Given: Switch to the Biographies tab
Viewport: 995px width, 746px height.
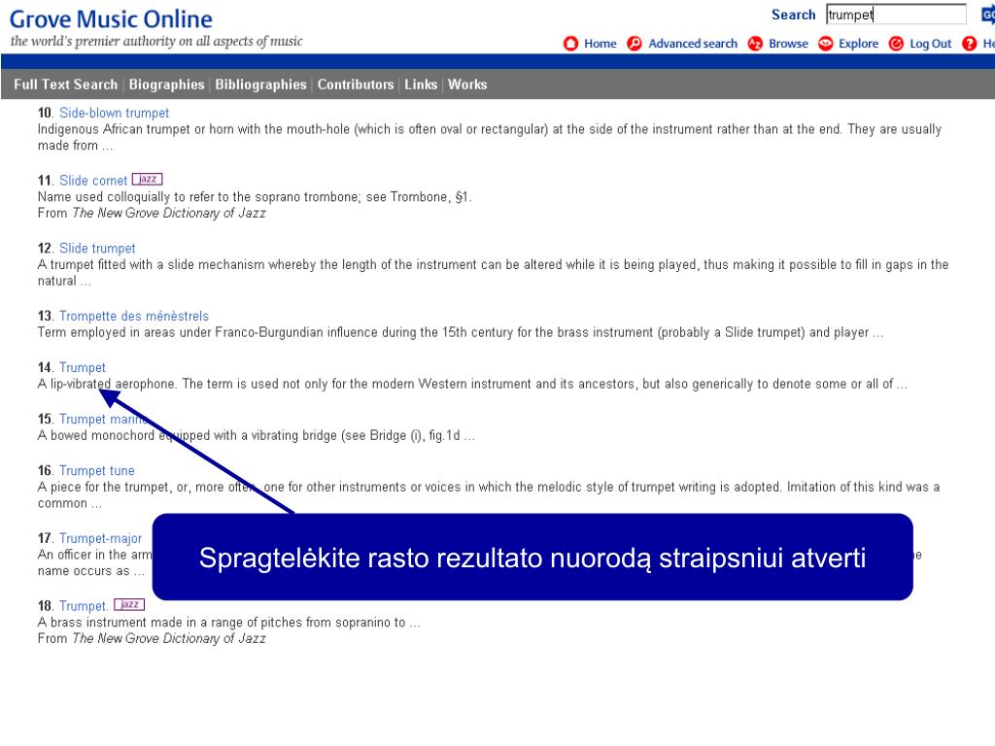Looking at the screenshot, I should click(166, 85).
